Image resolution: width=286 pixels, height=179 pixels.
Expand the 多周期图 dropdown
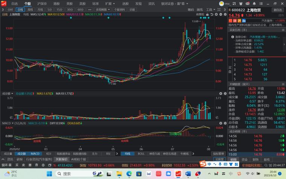(101, 9)
